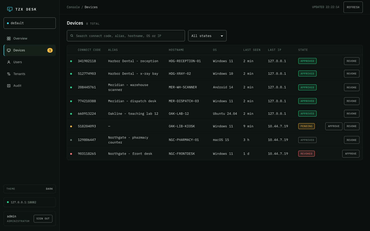Click the Connect Code column header
The image size is (370, 231).
[x=89, y=50]
